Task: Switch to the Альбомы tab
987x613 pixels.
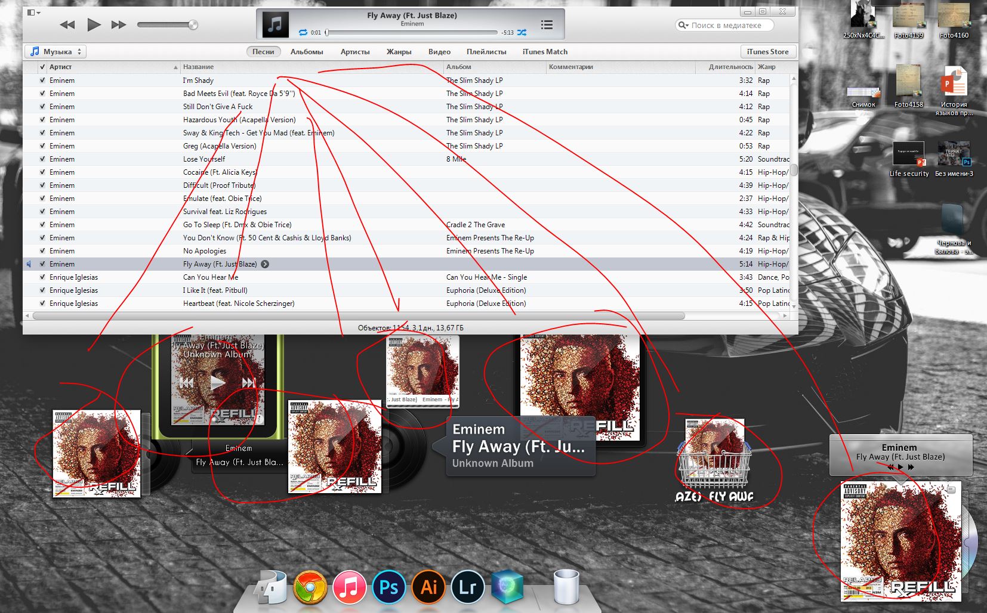Action: (x=307, y=52)
